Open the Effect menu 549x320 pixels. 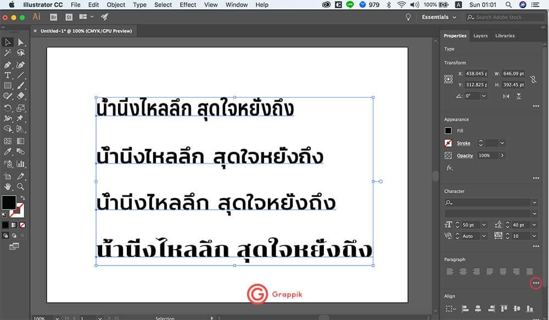pos(188,4)
